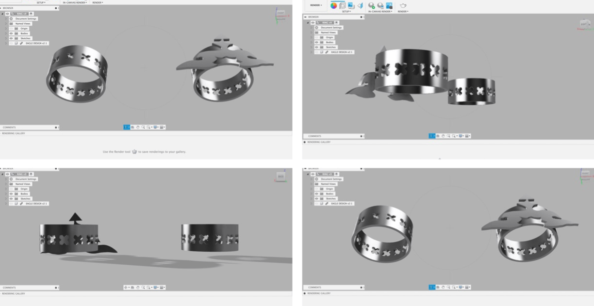The width and height of the screenshot is (594, 306).
Task: Click the Capture Image icon
Action: point(389,5)
